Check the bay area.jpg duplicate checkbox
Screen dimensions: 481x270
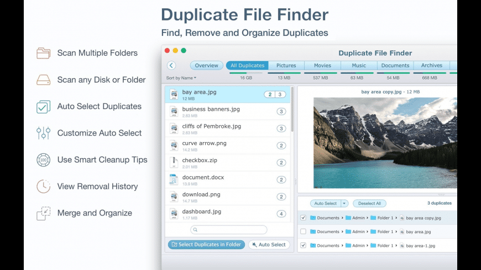303,231
